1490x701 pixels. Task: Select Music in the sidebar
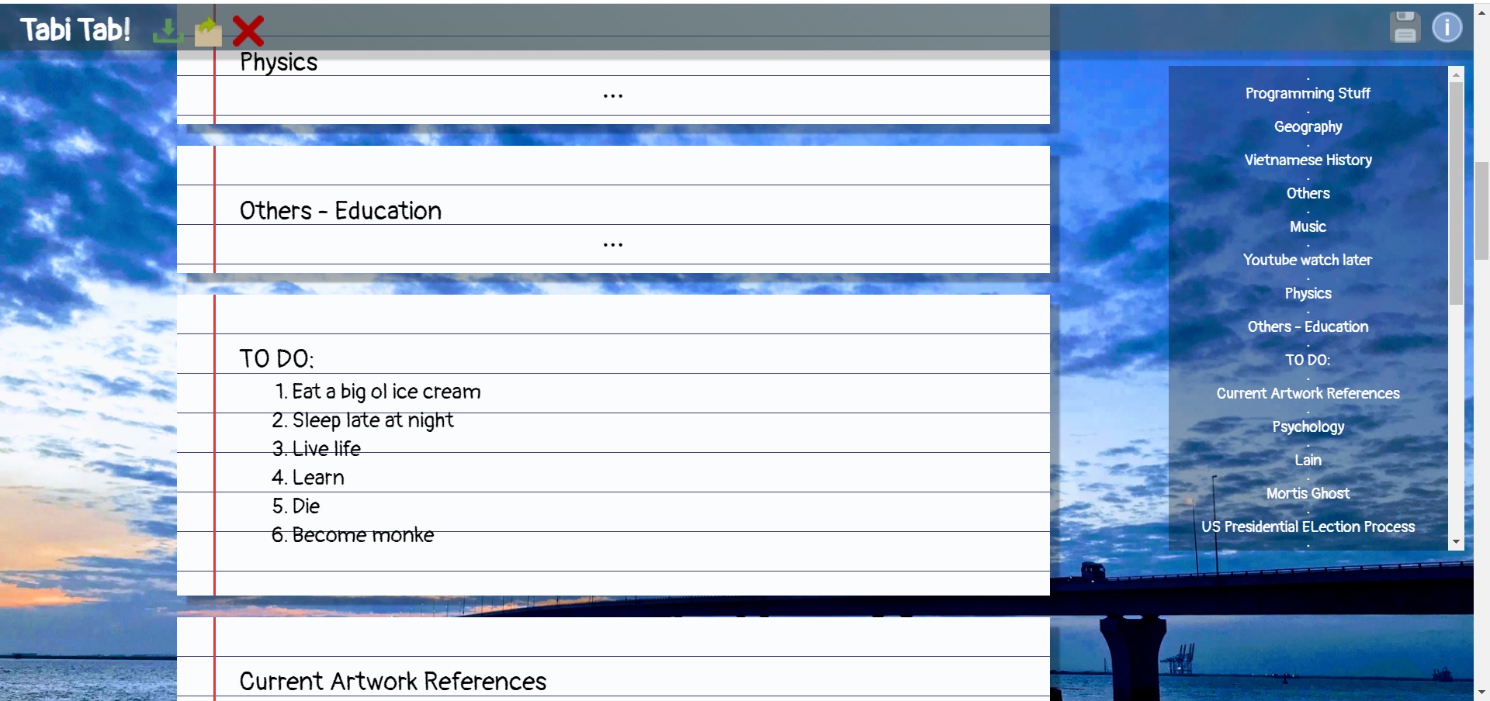pos(1308,226)
